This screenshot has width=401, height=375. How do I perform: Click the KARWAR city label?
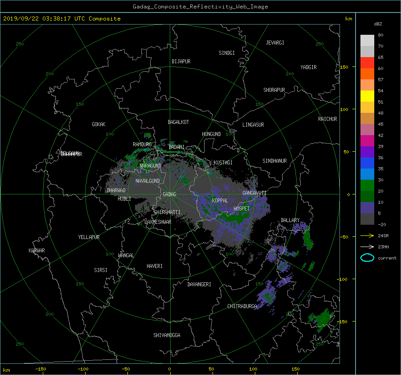point(37,250)
